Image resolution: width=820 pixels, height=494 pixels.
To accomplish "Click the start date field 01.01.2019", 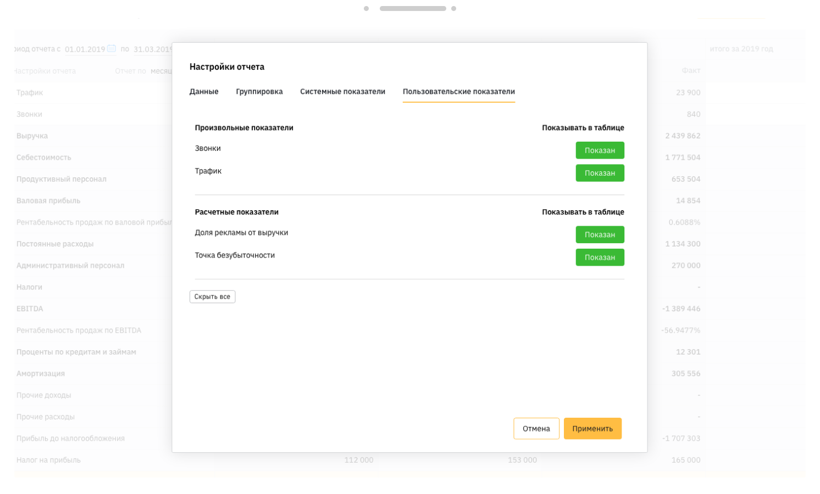I will coord(85,49).
